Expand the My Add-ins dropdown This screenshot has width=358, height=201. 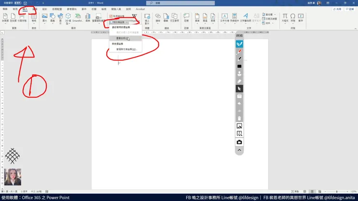(x=119, y=22)
